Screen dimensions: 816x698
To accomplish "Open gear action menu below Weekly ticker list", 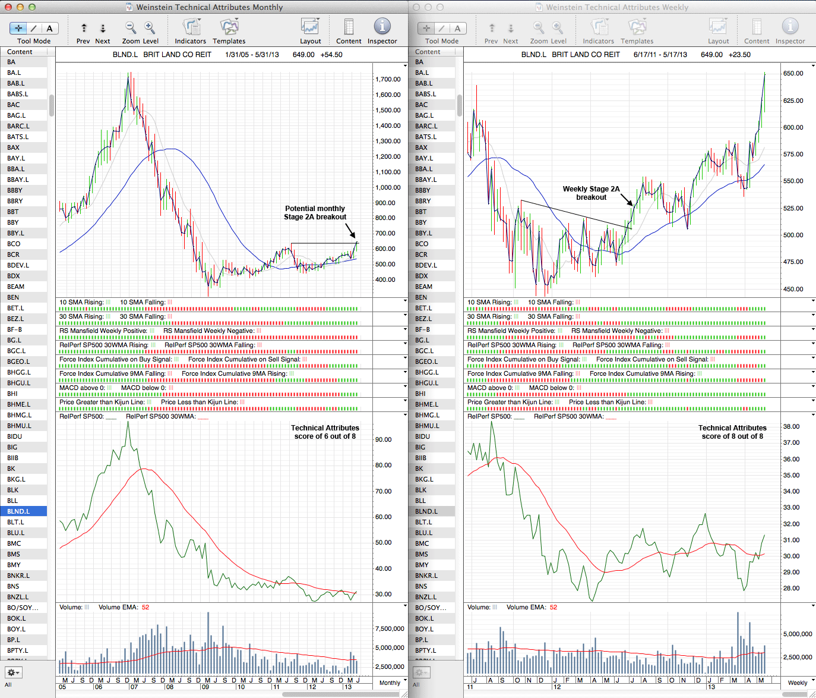I will click(421, 672).
